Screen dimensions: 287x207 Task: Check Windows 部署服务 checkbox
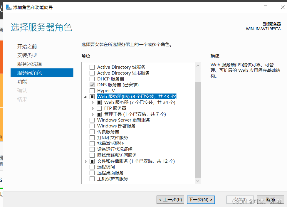point(92,126)
